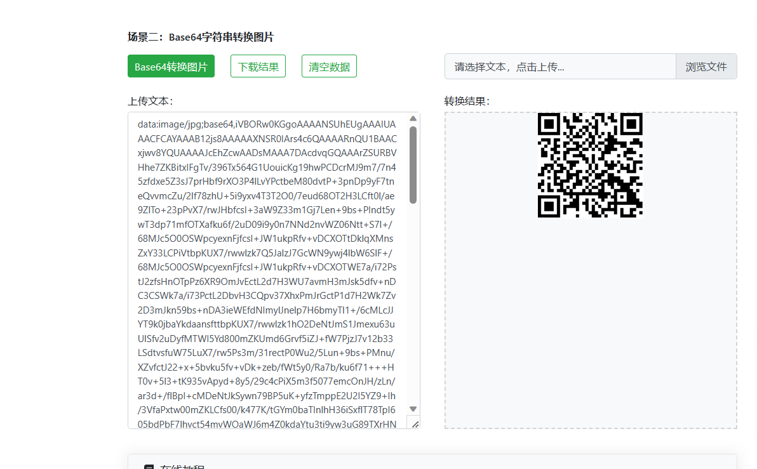This screenshot has width=757, height=469.
Task: Click the textarea scrollbar up arrow
Action: pyautogui.click(x=413, y=119)
